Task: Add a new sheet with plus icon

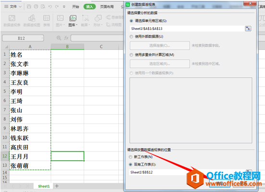Action: pyautogui.click(x=57, y=186)
